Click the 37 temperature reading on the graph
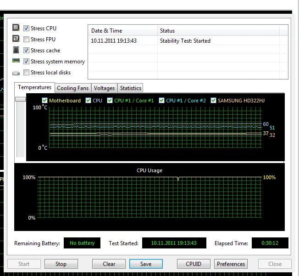The image size is (299, 276). pyautogui.click(x=266, y=133)
